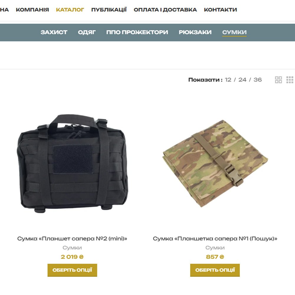The image size is (295, 295).
Task: Open Сумка «Планшет сапера №2 (mini)» title link
Action: click(x=72, y=239)
